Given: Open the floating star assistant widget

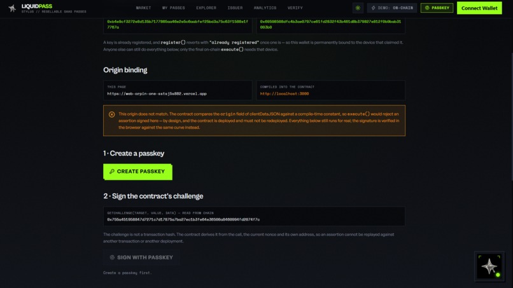Looking at the screenshot, I should click(489, 266).
